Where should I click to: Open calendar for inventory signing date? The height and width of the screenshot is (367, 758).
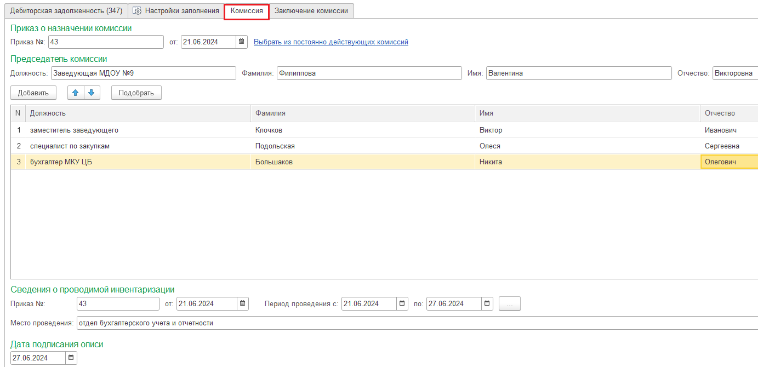pos(71,358)
